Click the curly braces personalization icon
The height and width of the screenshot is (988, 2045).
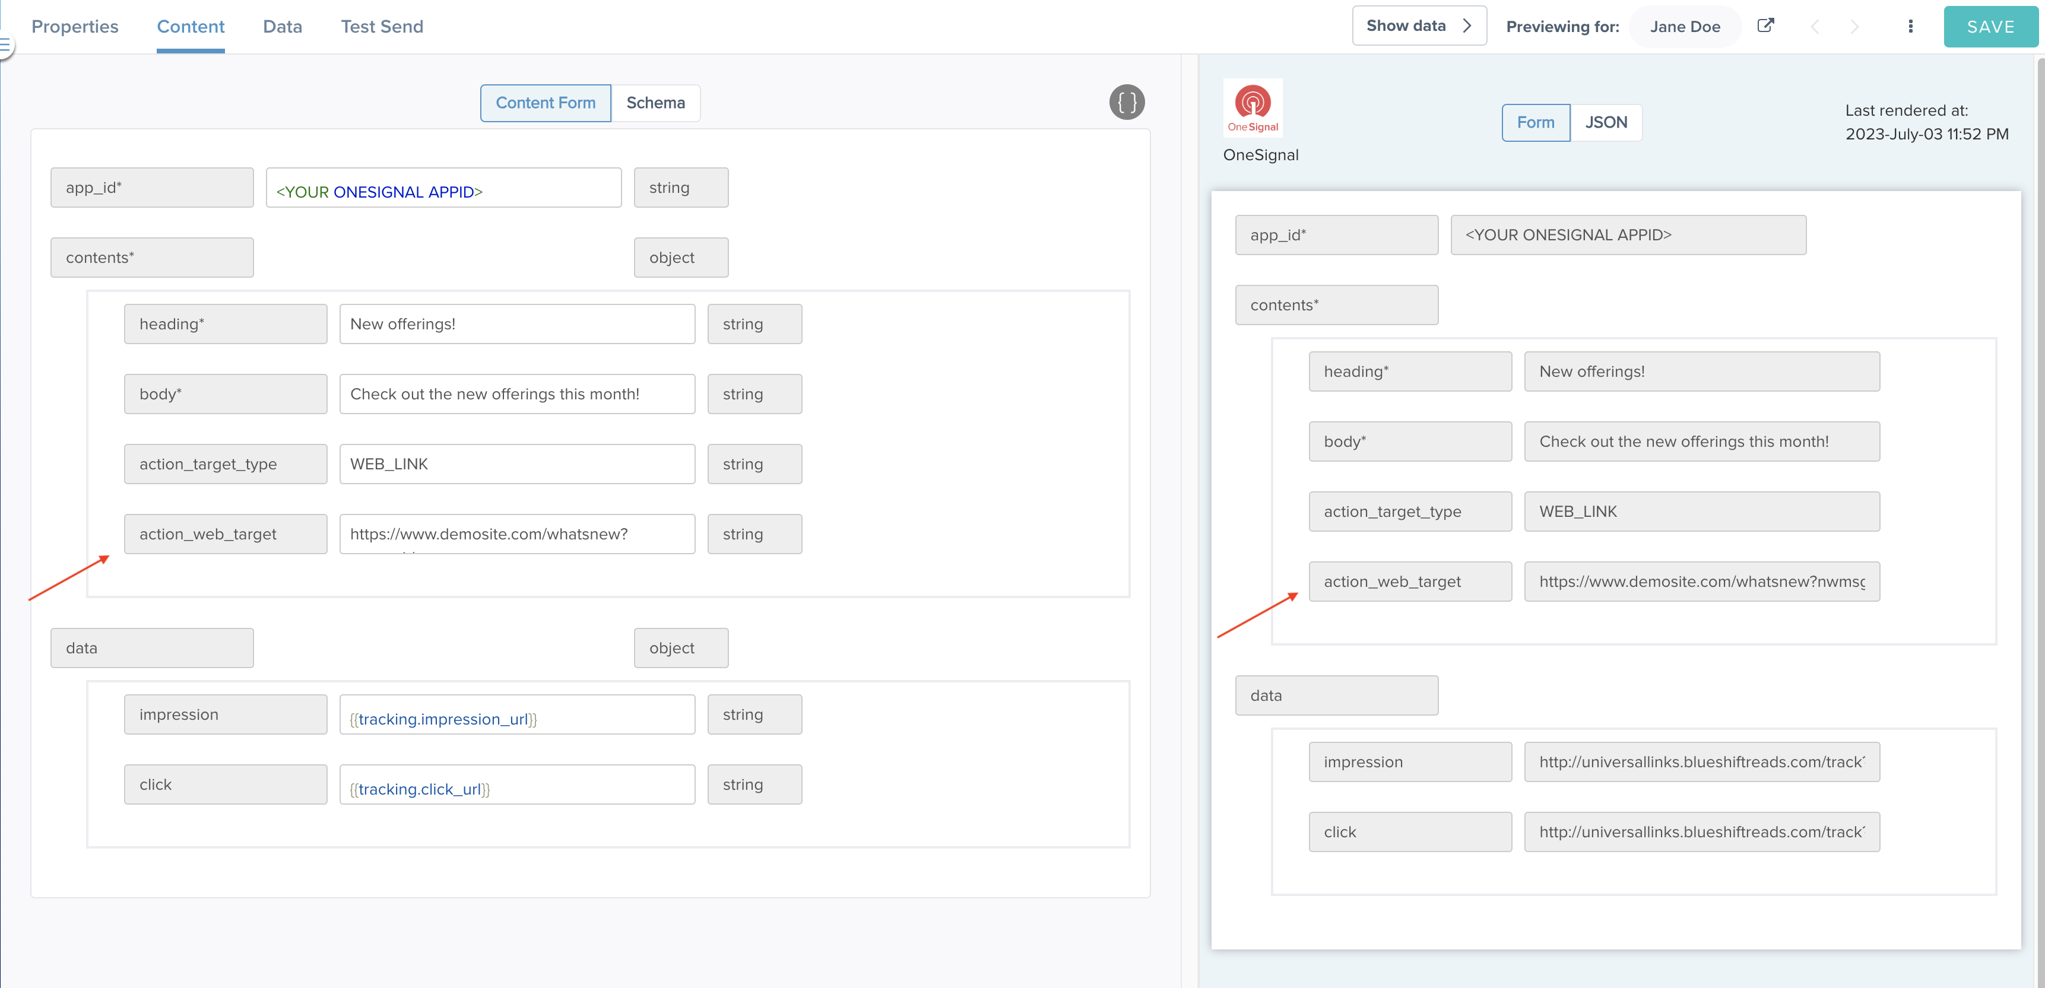pos(1127,101)
